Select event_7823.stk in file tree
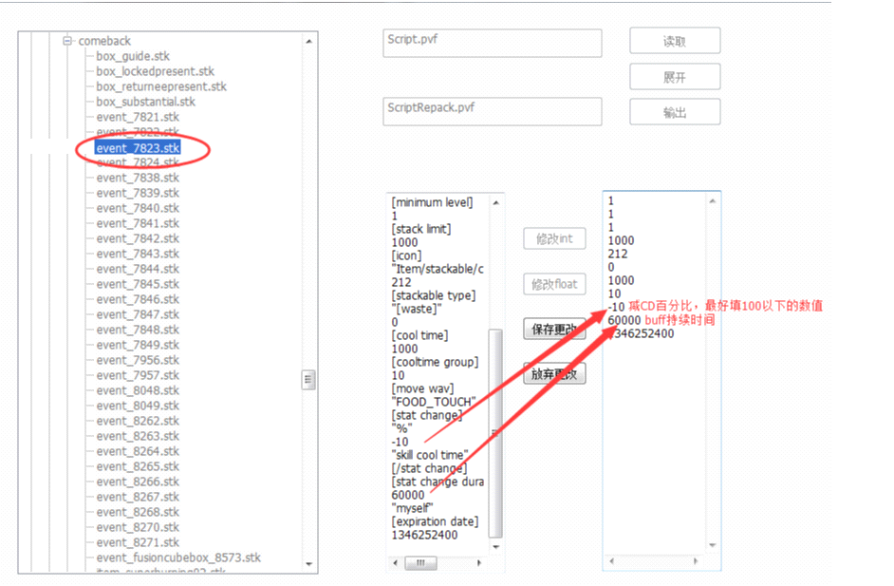 pyautogui.click(x=138, y=148)
